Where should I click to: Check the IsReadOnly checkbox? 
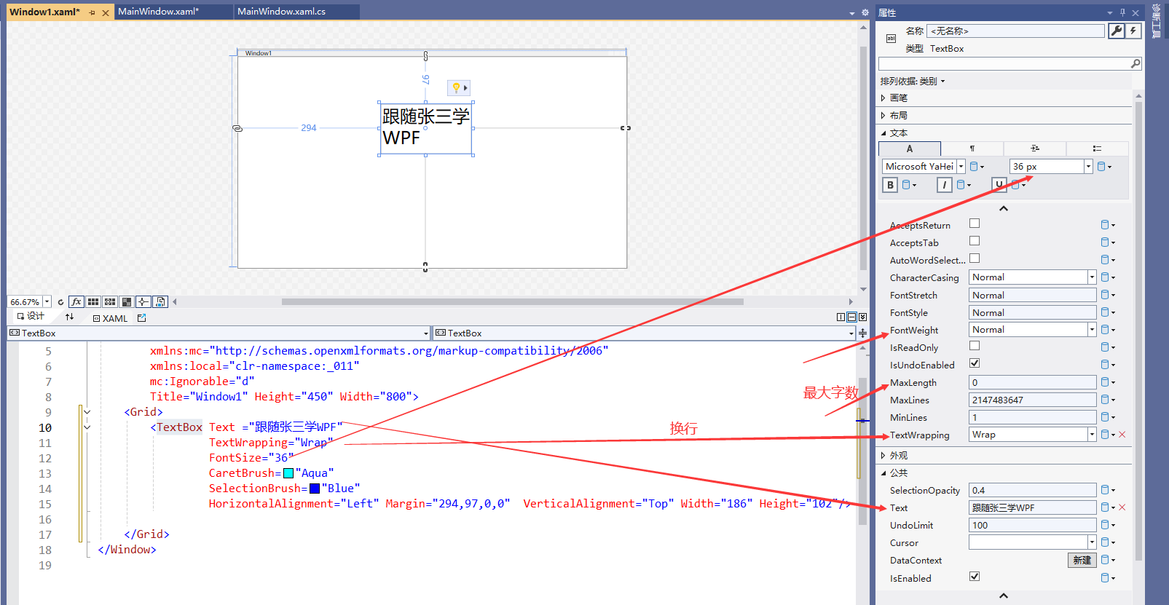point(975,346)
